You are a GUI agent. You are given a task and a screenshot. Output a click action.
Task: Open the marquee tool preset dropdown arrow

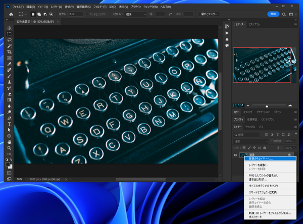25,14
